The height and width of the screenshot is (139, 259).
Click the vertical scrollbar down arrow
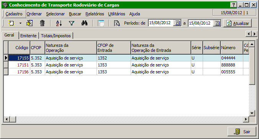pyautogui.click(x=252, y=113)
